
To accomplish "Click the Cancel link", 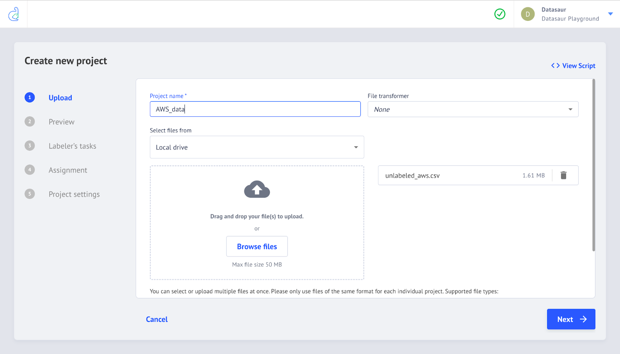I will (x=157, y=319).
